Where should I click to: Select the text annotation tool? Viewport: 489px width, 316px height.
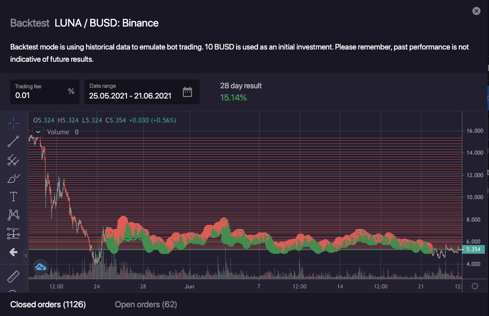coord(13,197)
